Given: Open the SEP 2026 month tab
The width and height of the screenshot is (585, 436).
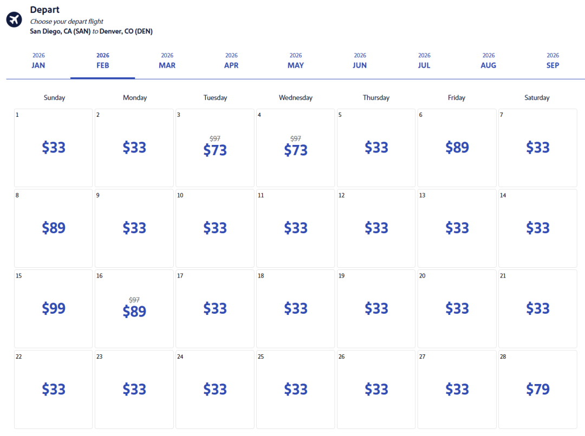Looking at the screenshot, I should pos(552,61).
